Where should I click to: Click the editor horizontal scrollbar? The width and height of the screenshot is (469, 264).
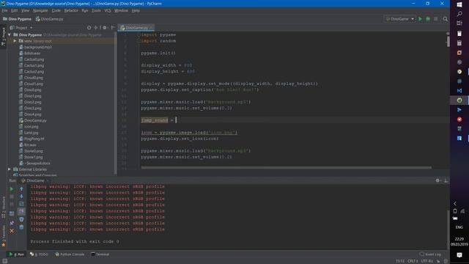286,168
